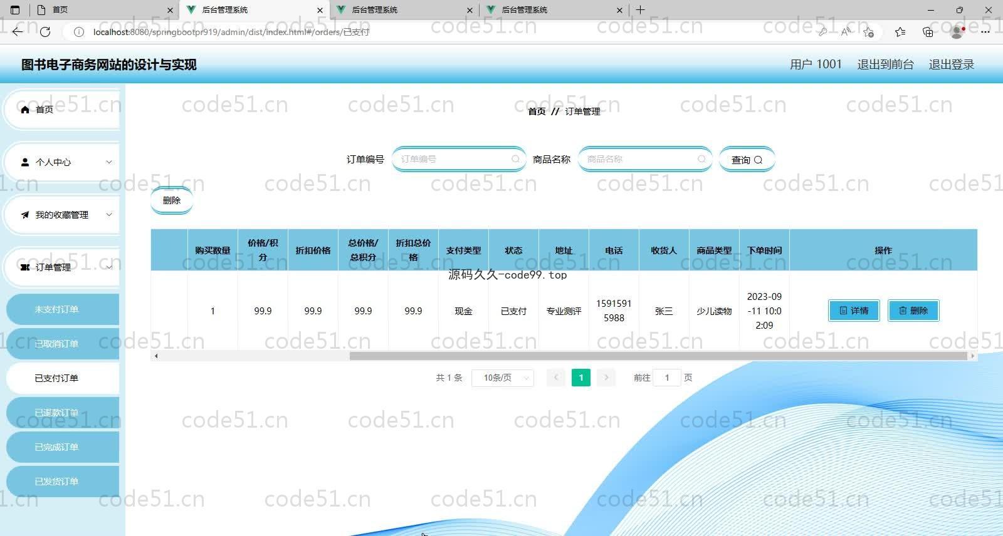The height and width of the screenshot is (536, 1003).
Task: Click 退出到前台 link
Action: pyautogui.click(x=885, y=64)
